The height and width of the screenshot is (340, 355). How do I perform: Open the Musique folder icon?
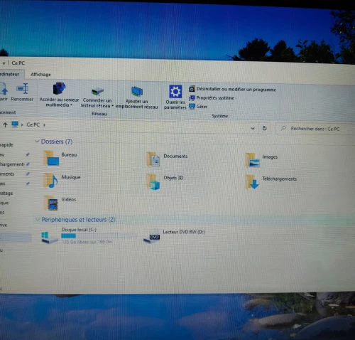[x=51, y=181]
